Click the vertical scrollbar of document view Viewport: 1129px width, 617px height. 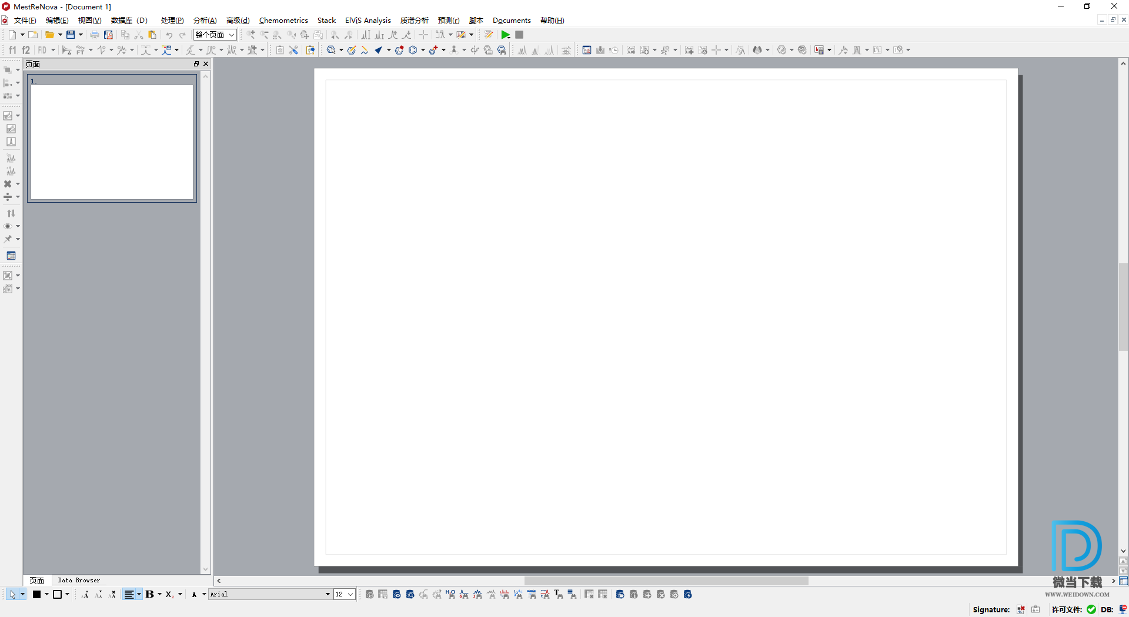pyautogui.click(x=1123, y=308)
